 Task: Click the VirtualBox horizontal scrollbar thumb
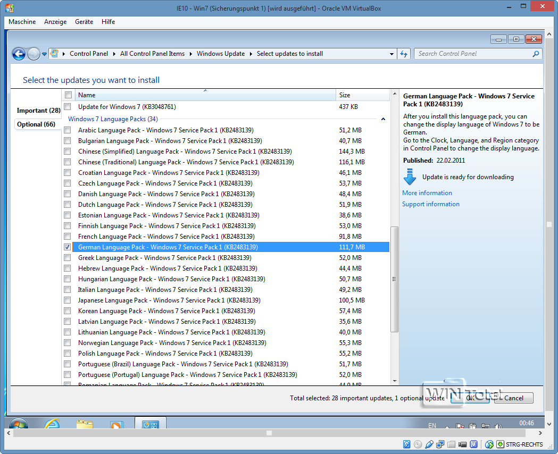tap(269, 433)
